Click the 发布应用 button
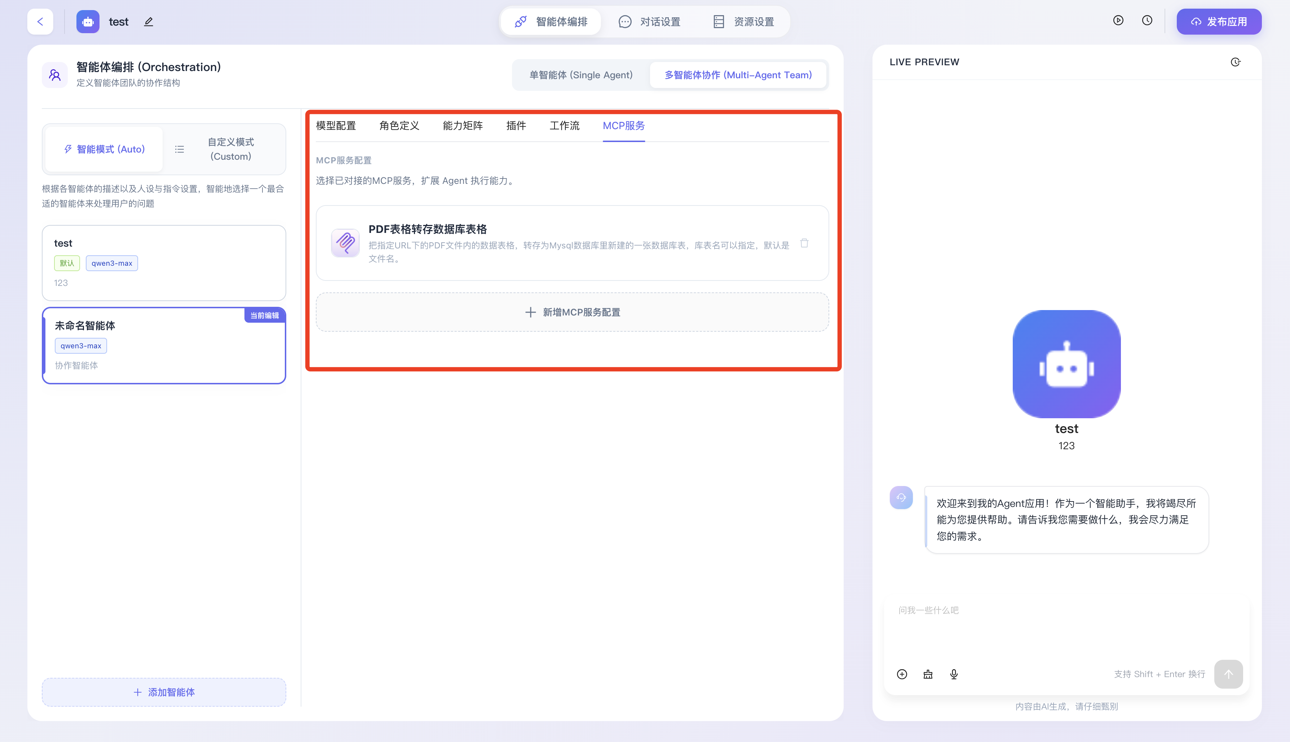1290x742 pixels. [x=1219, y=22]
